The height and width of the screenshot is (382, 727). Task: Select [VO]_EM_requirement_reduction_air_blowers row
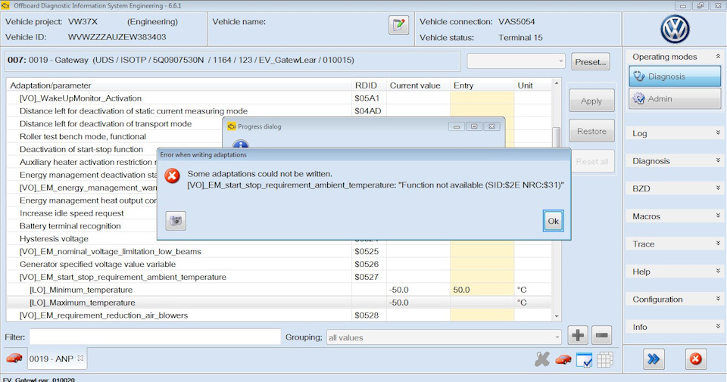(x=279, y=315)
